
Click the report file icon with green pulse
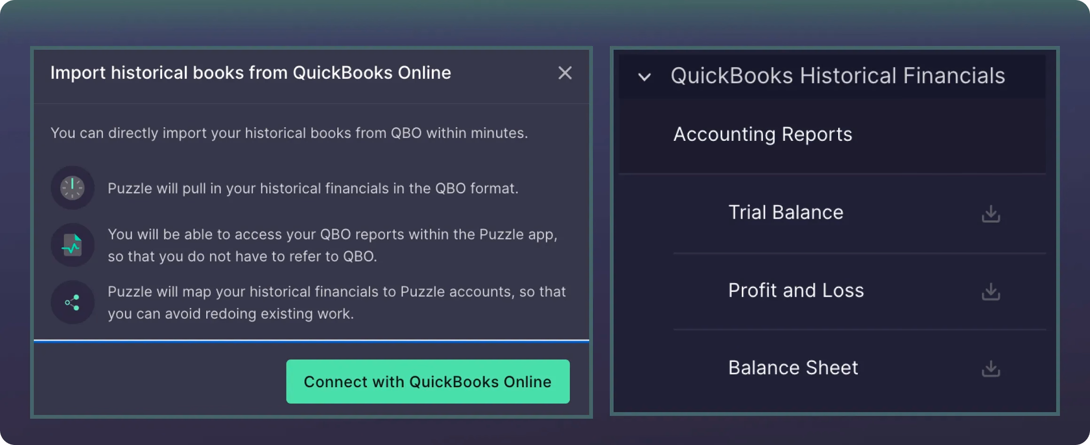coord(72,245)
